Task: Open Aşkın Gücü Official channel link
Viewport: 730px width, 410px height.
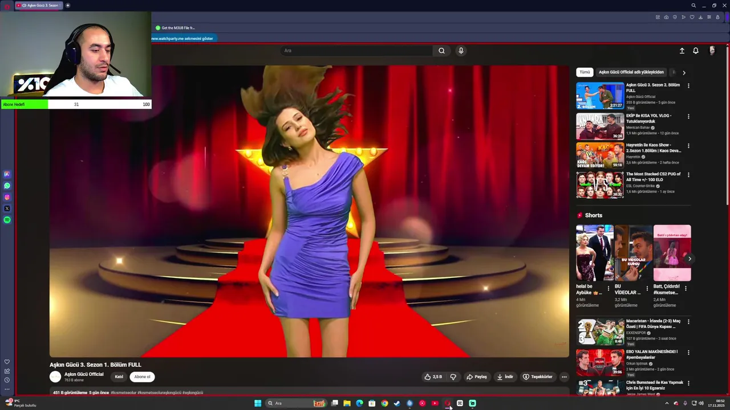Action: 84,374
